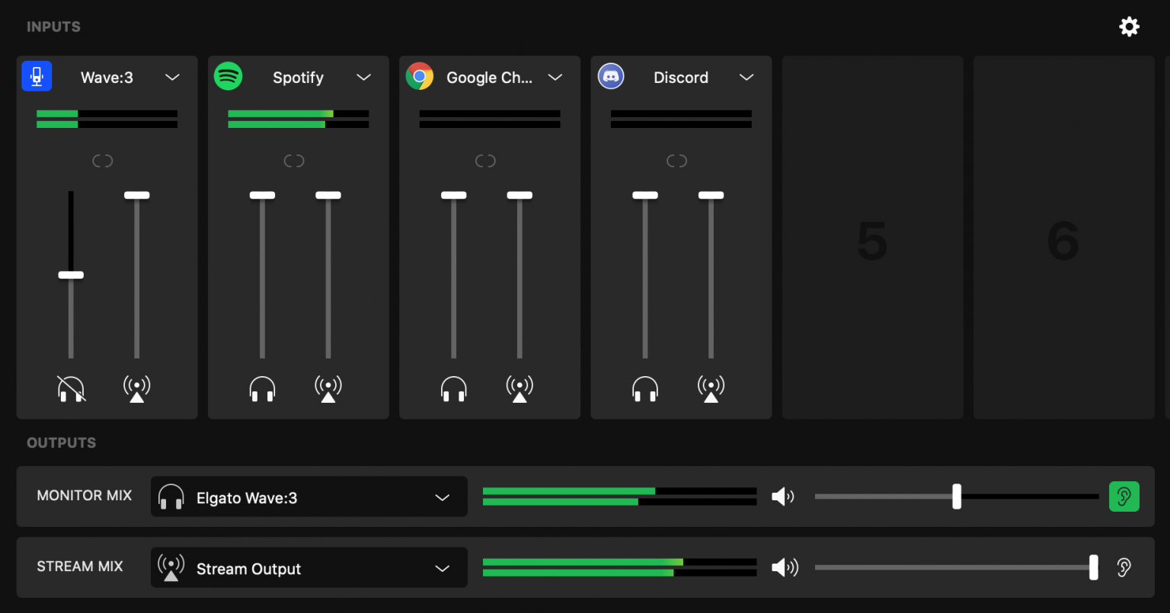This screenshot has width=1170, height=613.
Task: Click the Spotify channel icon
Action: coord(229,76)
